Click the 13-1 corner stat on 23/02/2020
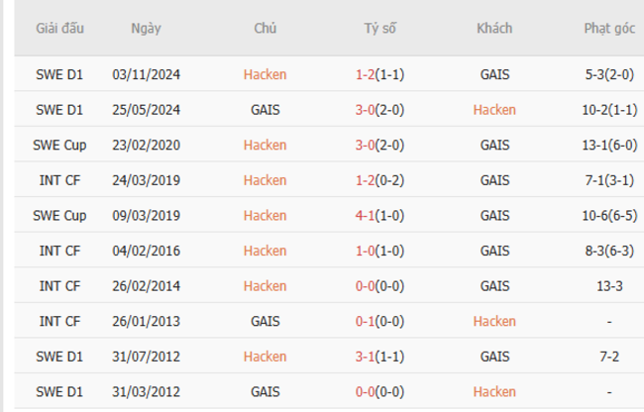644x412 pixels. 597,145
